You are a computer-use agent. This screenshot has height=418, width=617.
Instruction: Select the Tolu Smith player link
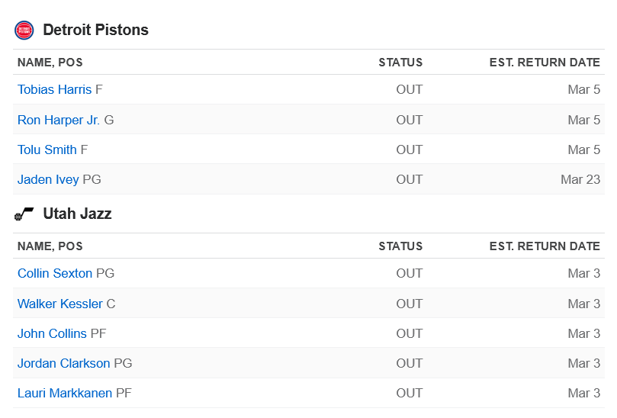[x=47, y=150]
